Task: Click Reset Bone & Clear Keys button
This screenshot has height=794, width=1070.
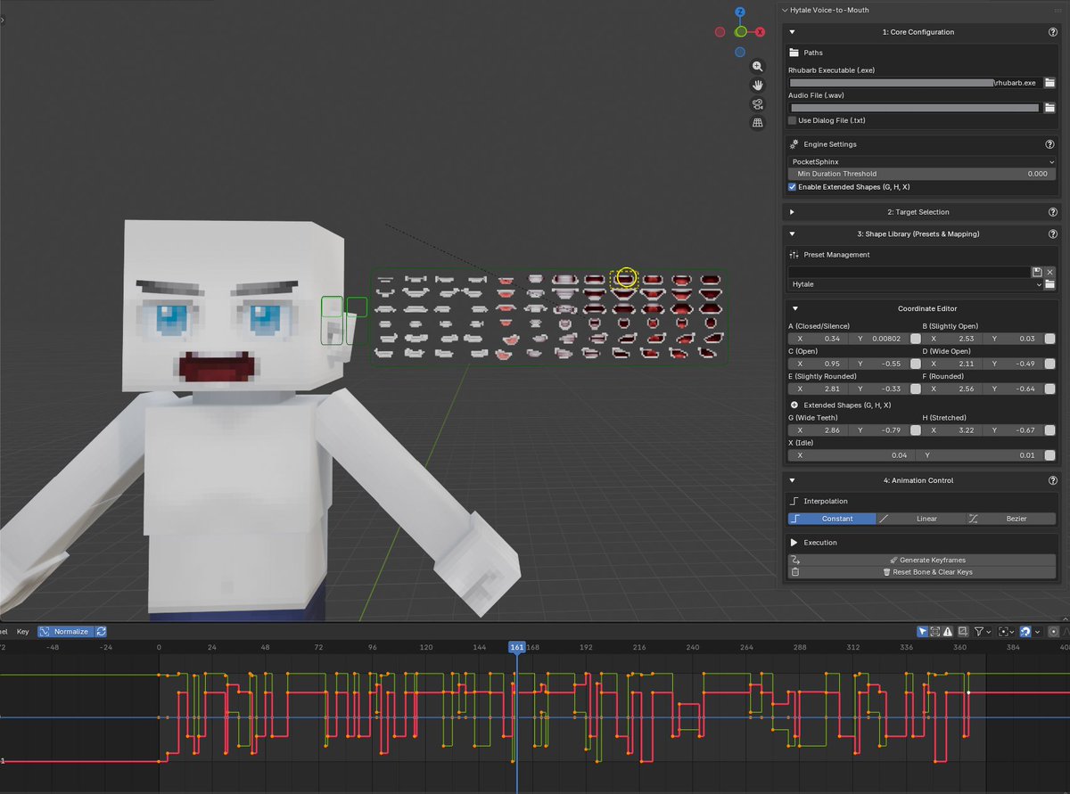Action: point(922,572)
